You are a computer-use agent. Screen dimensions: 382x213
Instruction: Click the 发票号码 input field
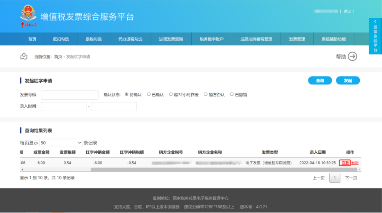[x=70, y=95]
